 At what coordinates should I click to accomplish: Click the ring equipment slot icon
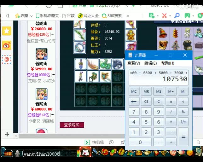click(80, 47)
